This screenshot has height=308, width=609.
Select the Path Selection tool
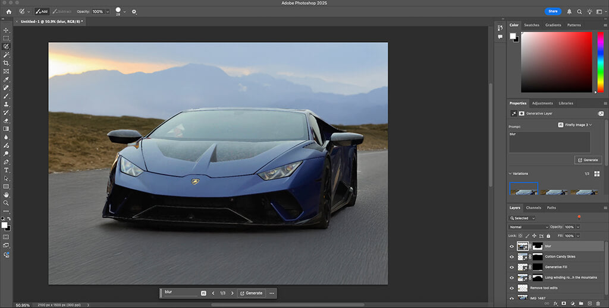[x=6, y=179]
